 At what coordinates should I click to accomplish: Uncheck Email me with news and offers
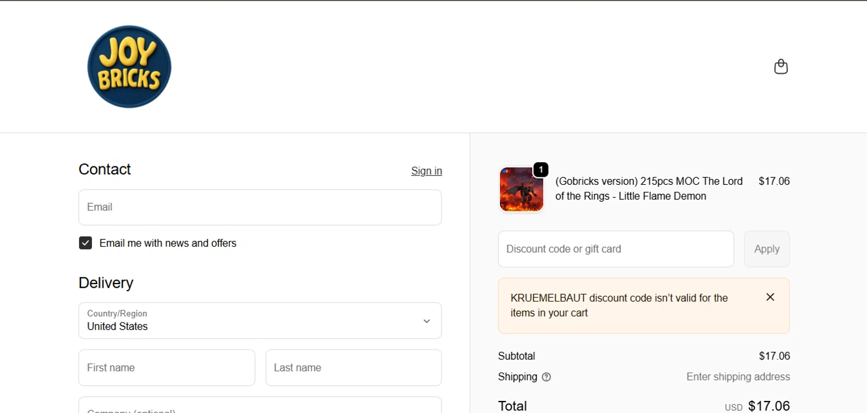click(86, 243)
